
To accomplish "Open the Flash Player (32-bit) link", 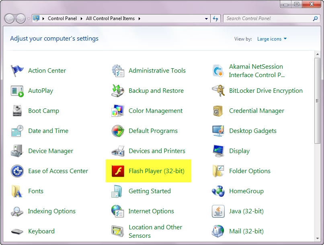I will (157, 171).
